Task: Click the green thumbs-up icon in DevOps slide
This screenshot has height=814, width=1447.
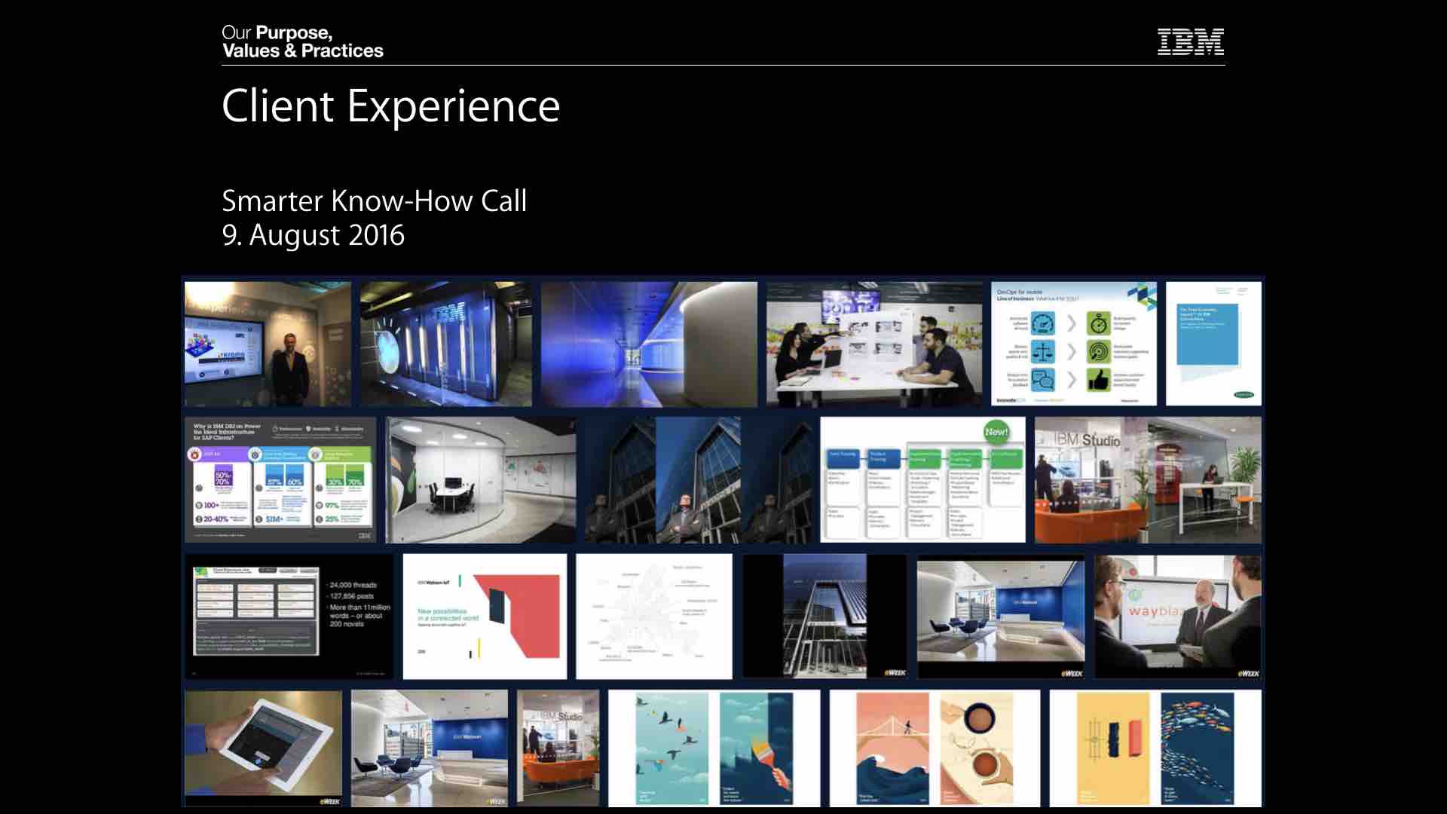Action: coord(1099,380)
